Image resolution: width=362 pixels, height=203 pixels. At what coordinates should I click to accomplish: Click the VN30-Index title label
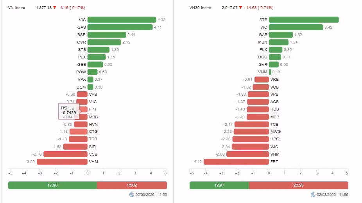(x=200, y=7)
